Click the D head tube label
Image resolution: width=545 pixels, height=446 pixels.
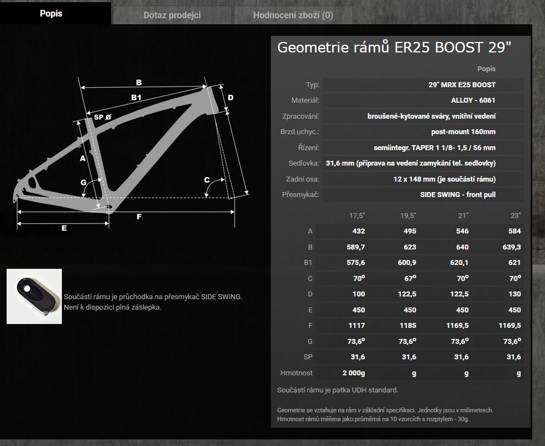pyautogui.click(x=230, y=98)
